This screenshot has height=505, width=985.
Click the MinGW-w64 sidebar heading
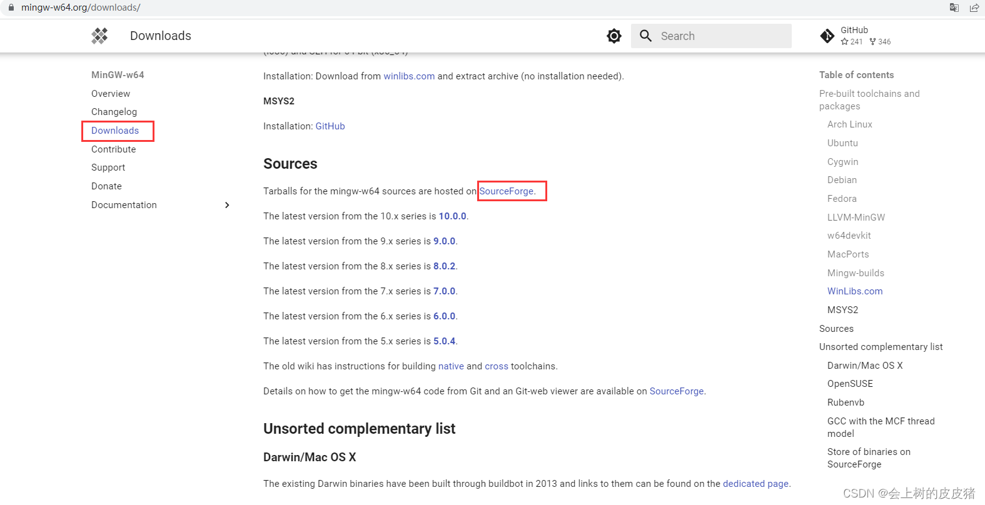pos(118,75)
